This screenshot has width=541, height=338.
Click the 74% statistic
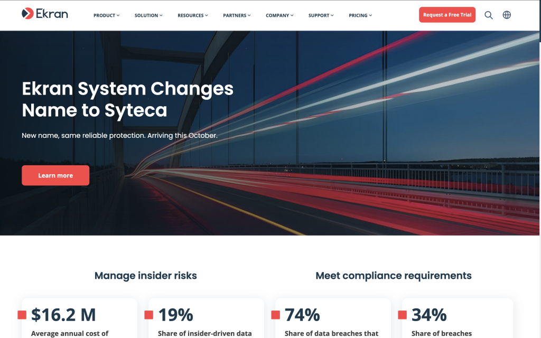click(302, 315)
